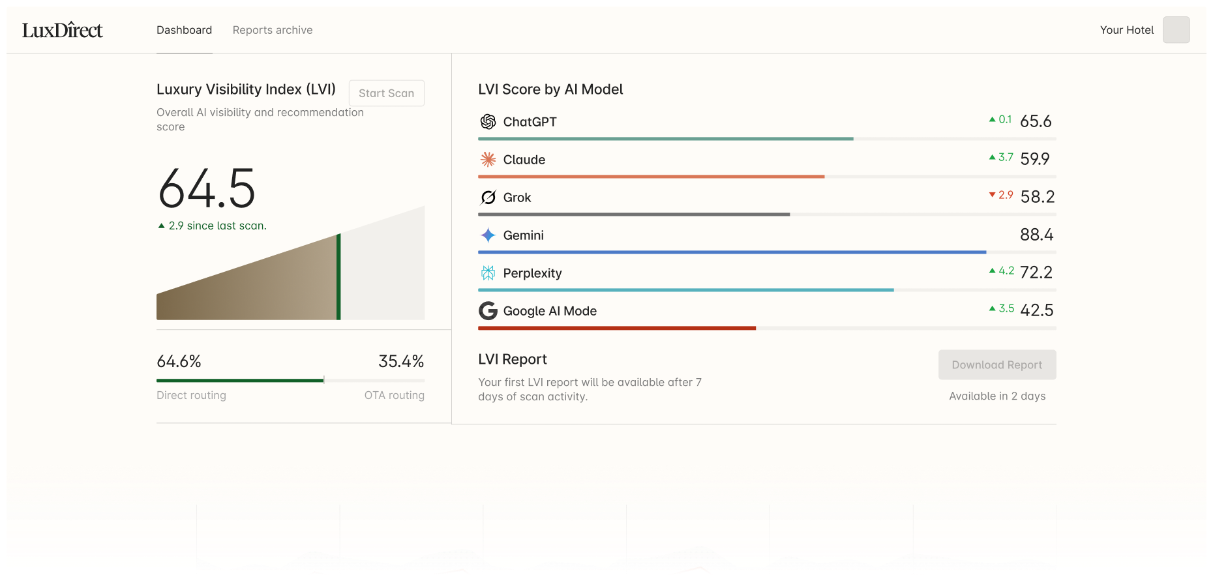Click the Direct versus OTA routing bar

[x=290, y=380]
